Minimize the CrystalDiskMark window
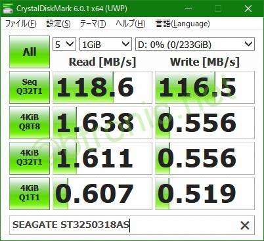 (188, 9)
